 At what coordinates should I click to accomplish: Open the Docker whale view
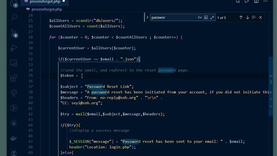coord(14,138)
